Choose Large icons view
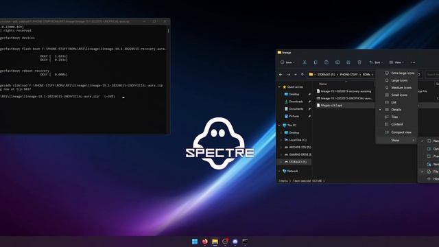This screenshot has width=439, height=247. coord(396,80)
